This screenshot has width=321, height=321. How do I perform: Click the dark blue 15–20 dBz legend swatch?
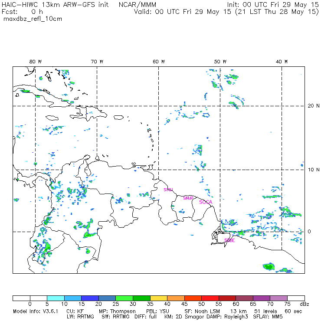pyautogui.click(x=90, y=298)
